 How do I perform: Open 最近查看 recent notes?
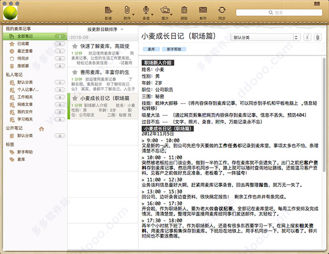(x=35, y=51)
